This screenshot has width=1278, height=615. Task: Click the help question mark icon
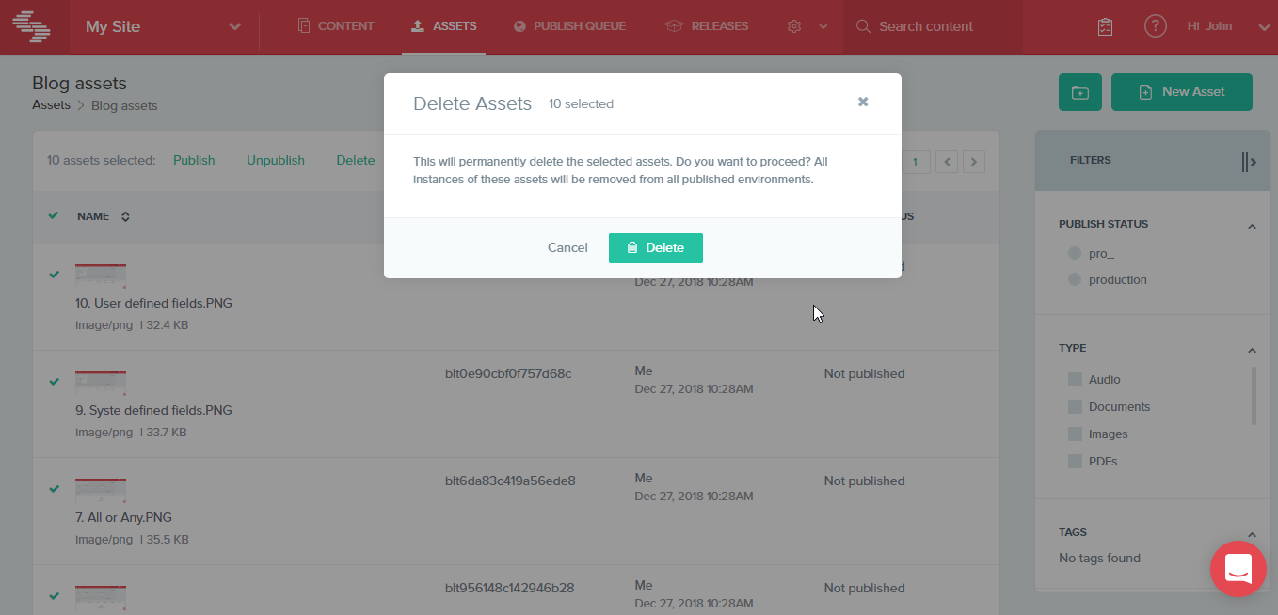pyautogui.click(x=1155, y=25)
